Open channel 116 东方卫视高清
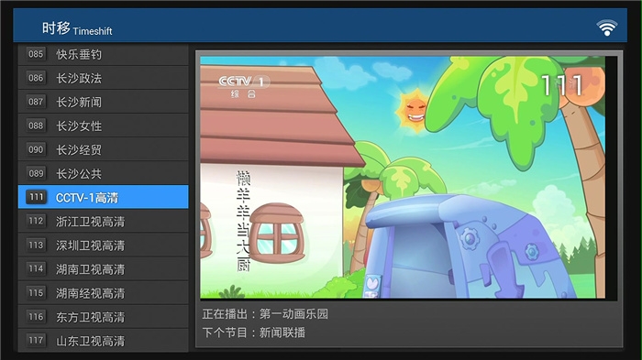642x360 pixels. (x=103, y=317)
